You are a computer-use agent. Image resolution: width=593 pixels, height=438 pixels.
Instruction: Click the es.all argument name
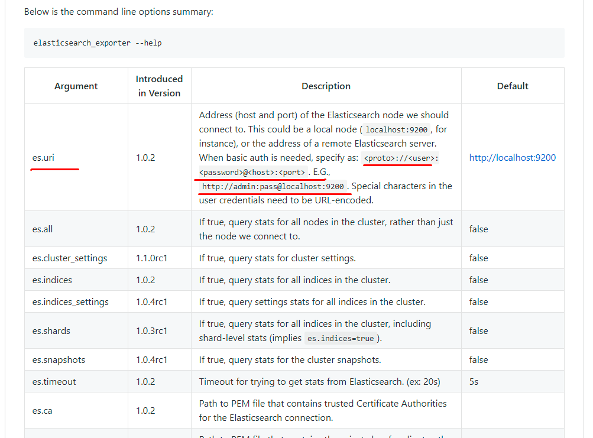pos(43,229)
